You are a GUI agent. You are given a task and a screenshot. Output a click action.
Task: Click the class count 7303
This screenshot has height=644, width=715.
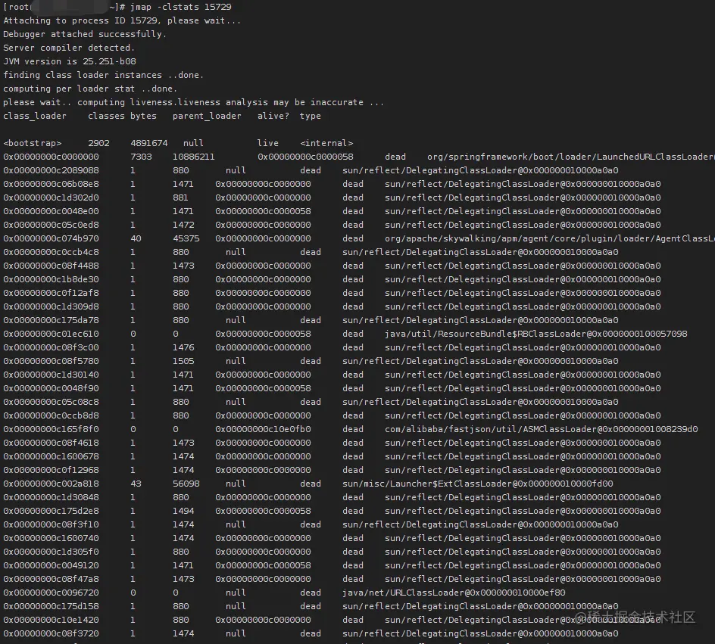(x=141, y=157)
